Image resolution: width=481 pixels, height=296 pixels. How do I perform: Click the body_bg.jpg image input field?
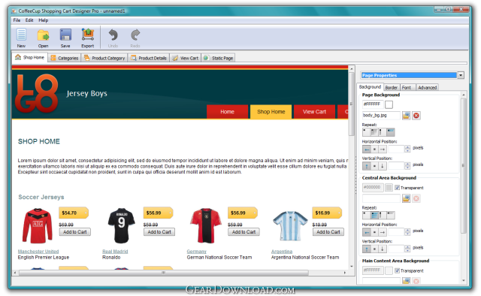pyautogui.click(x=381, y=116)
